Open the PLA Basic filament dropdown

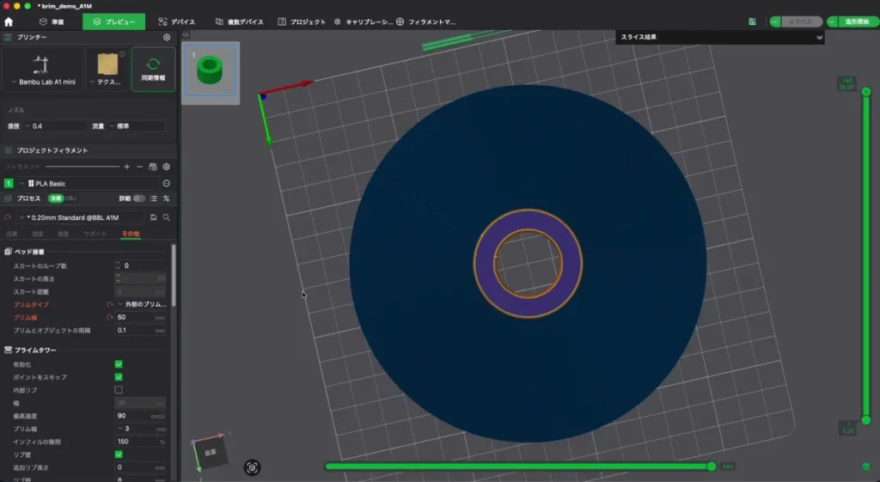tap(89, 184)
